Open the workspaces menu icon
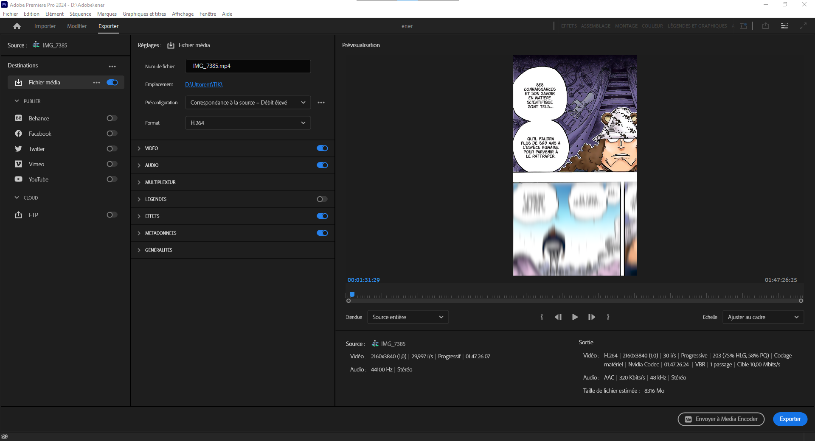This screenshot has height=441, width=815. tap(784, 26)
